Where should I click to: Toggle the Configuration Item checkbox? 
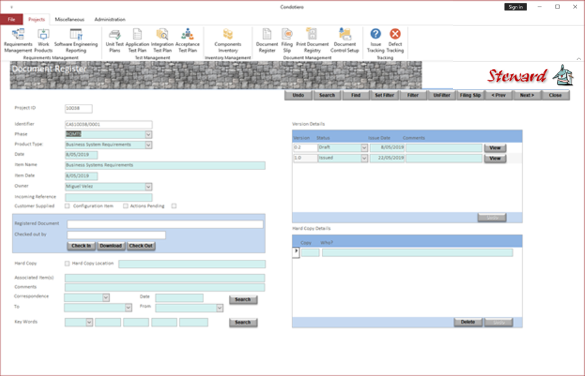pos(125,206)
